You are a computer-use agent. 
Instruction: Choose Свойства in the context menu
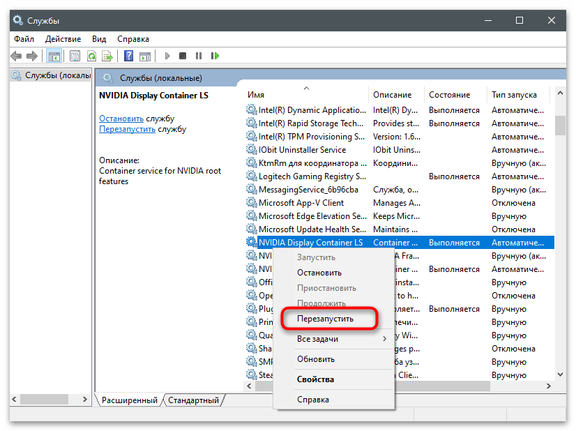point(316,379)
